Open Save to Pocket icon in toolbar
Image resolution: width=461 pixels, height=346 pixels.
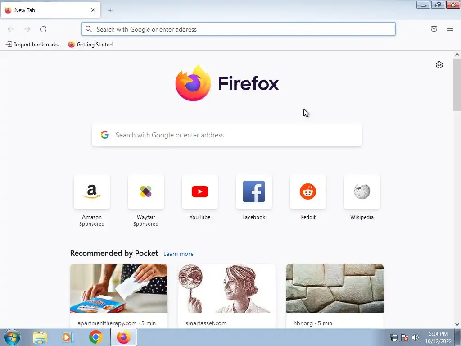pos(434,29)
